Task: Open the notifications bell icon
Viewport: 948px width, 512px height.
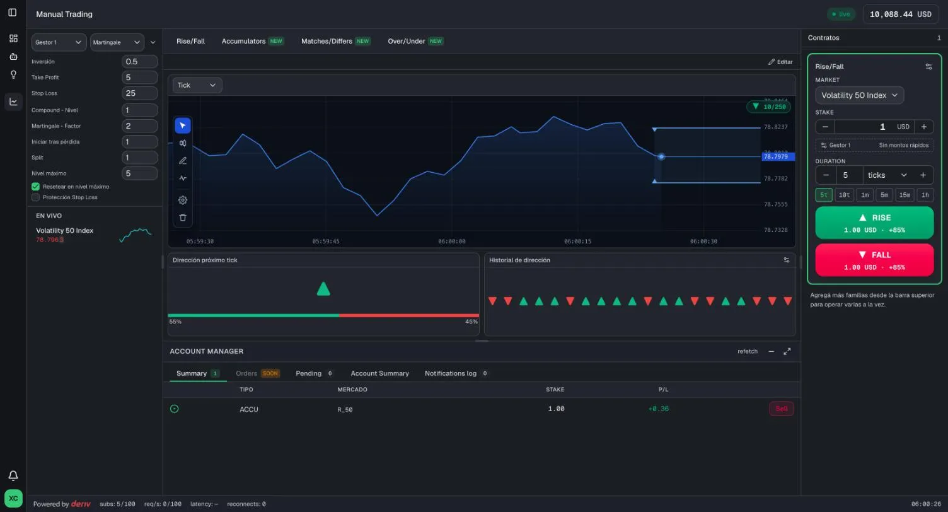Action: point(13,475)
